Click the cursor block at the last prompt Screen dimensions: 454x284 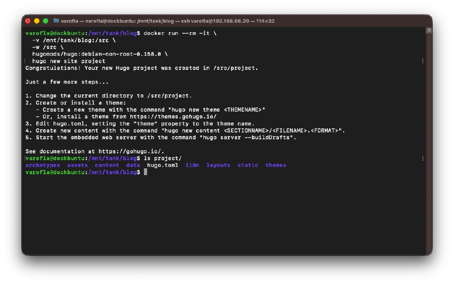coord(145,172)
